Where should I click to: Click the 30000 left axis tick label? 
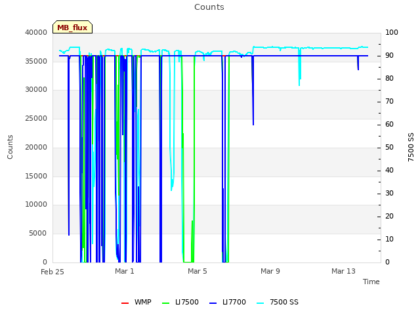point(36,90)
